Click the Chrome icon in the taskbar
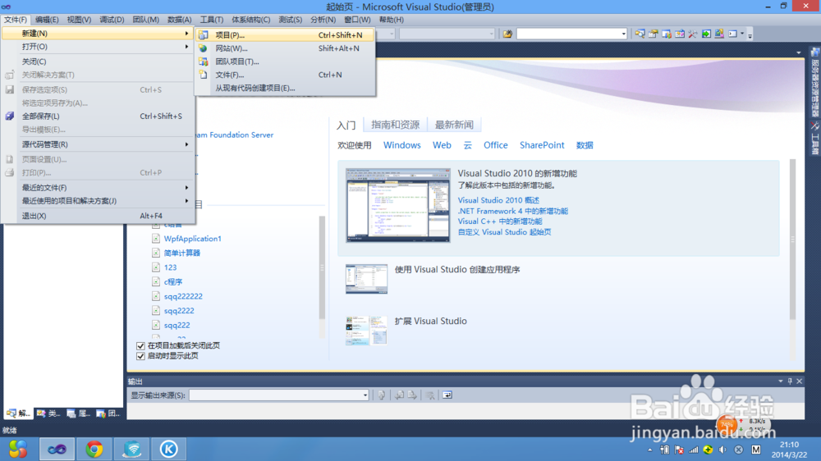This screenshot has height=461, width=821. (x=94, y=449)
